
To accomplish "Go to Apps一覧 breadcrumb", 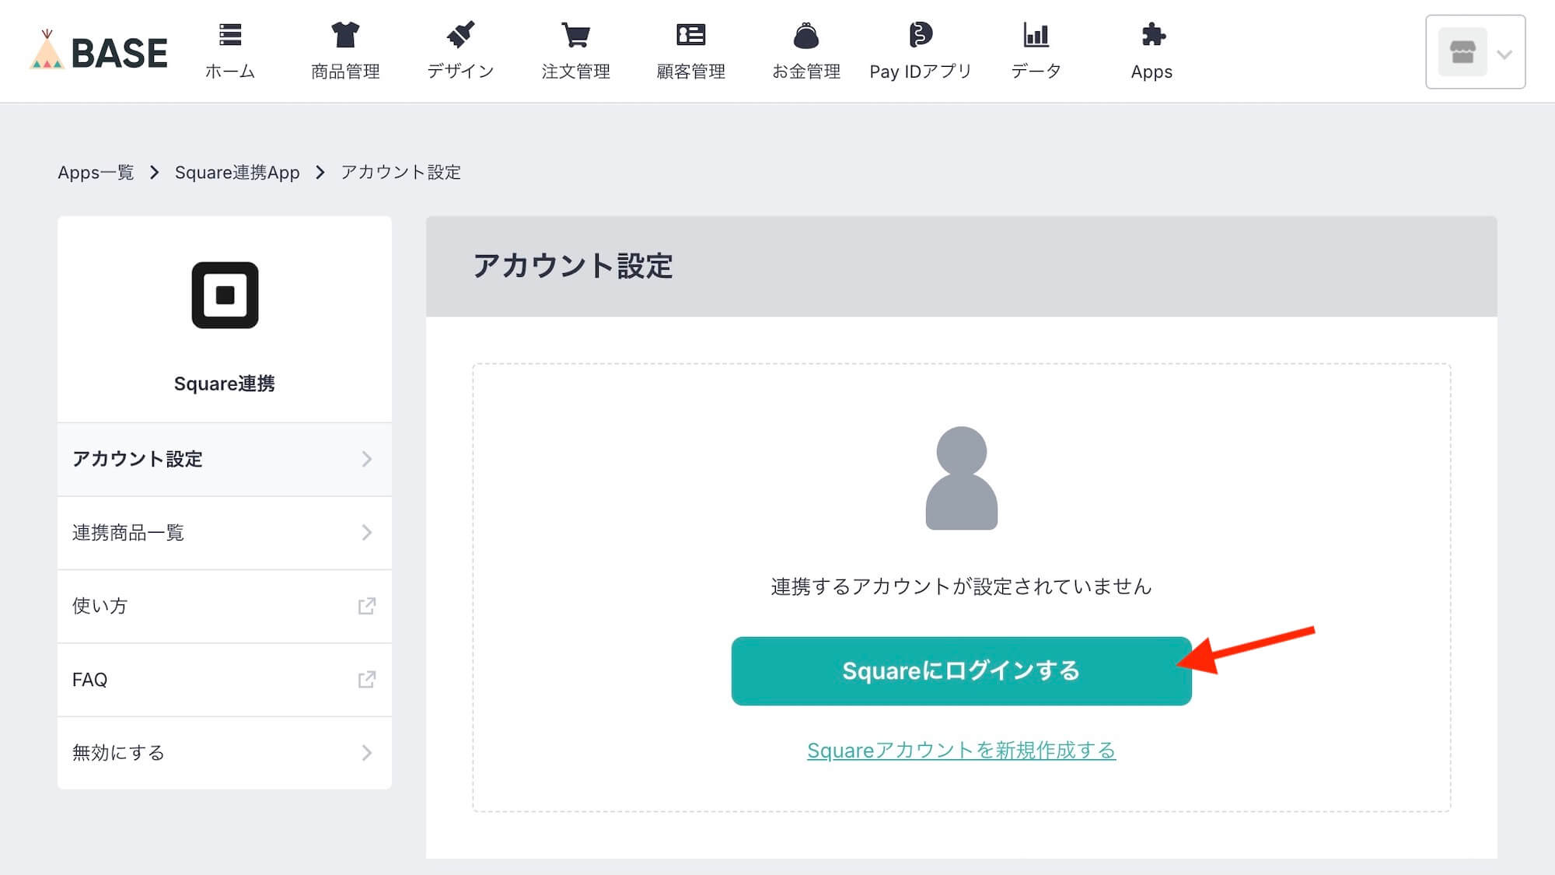I will pos(96,172).
